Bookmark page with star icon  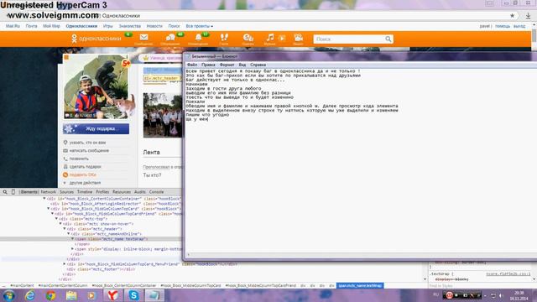tap(512, 16)
